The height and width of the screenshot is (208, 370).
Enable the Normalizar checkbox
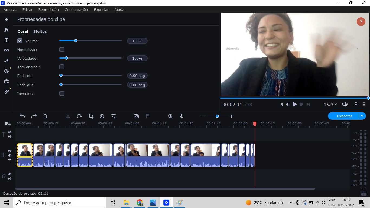(x=62, y=50)
